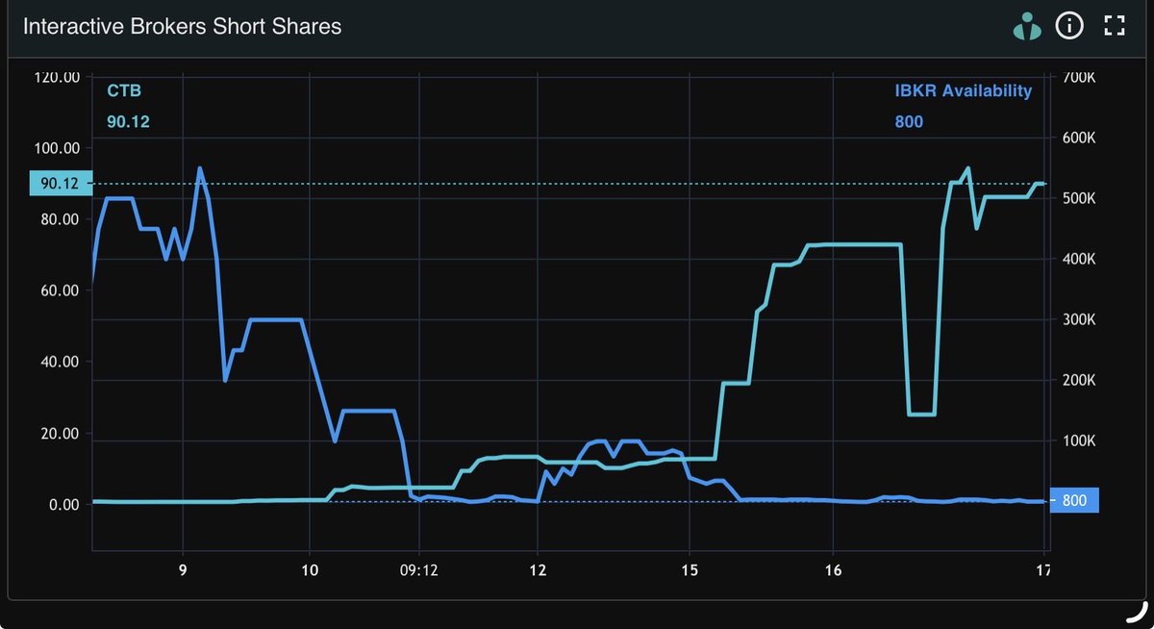Click the 60.00 left axis label
Screen dimensions: 1154x629
[x=61, y=290]
